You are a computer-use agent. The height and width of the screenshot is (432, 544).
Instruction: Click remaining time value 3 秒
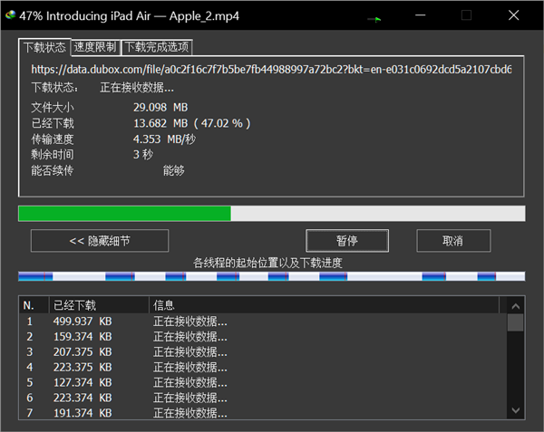[x=143, y=155]
